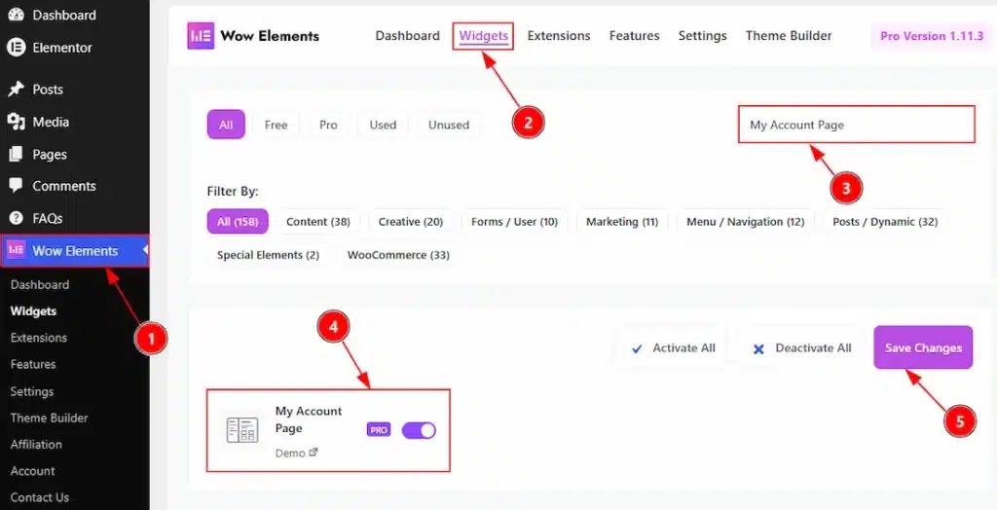The image size is (997, 510).
Task: Click the Deactivate All button
Action: [x=801, y=347]
